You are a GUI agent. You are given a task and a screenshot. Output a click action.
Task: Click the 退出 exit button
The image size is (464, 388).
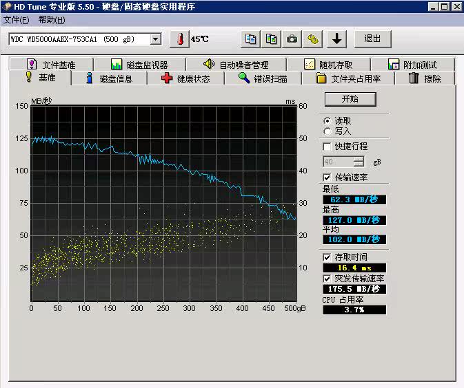point(372,39)
